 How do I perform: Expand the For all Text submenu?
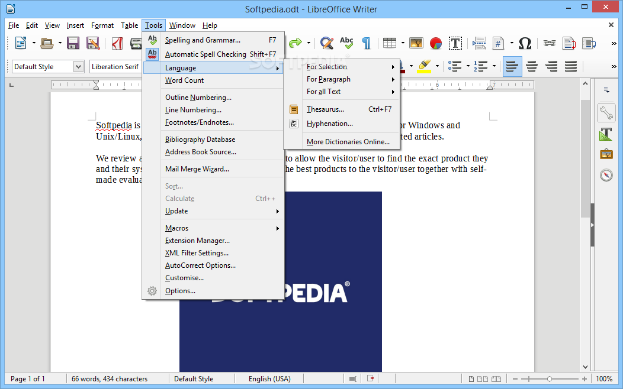(x=342, y=92)
